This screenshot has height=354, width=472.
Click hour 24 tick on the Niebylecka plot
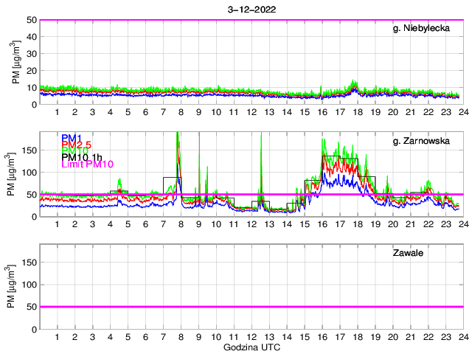[x=462, y=111]
